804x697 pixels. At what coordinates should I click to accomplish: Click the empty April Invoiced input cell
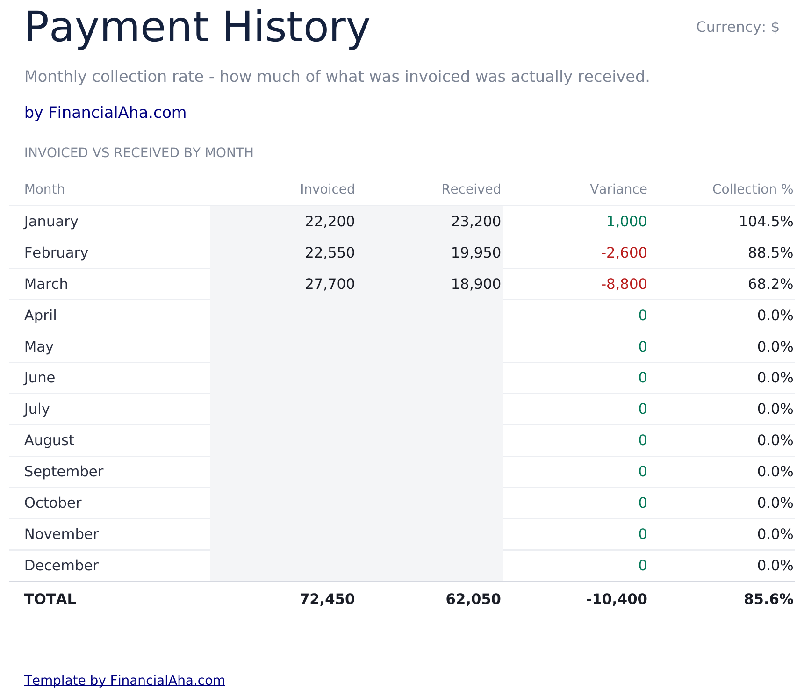(283, 316)
